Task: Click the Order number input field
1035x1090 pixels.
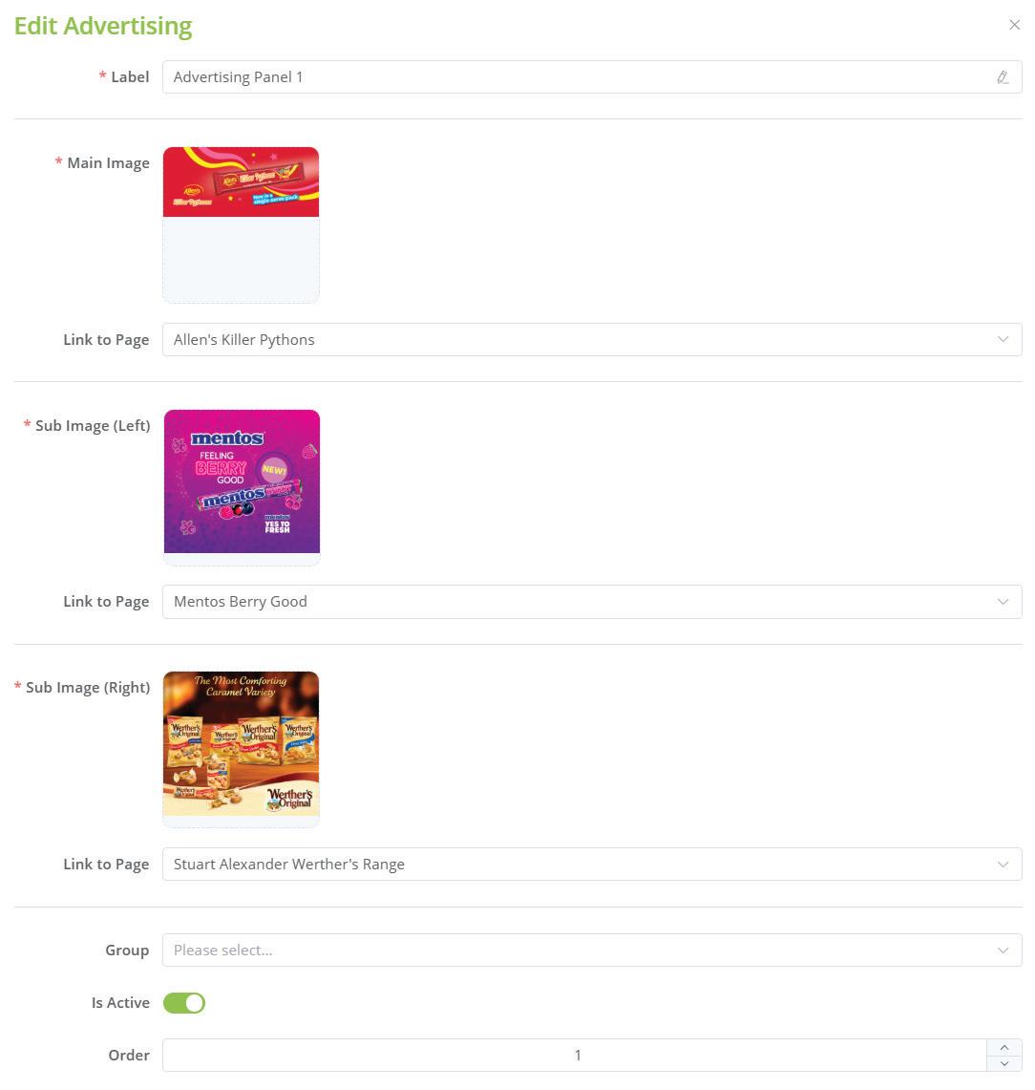Action: [575, 1056]
